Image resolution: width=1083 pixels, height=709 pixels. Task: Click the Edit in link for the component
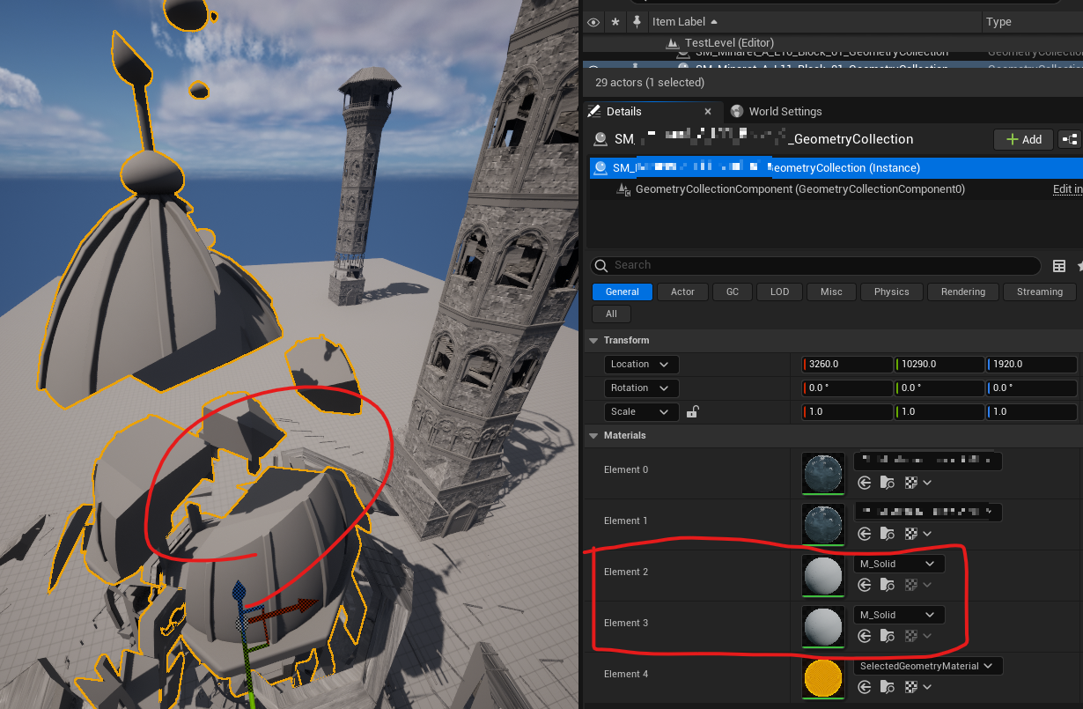point(1067,189)
